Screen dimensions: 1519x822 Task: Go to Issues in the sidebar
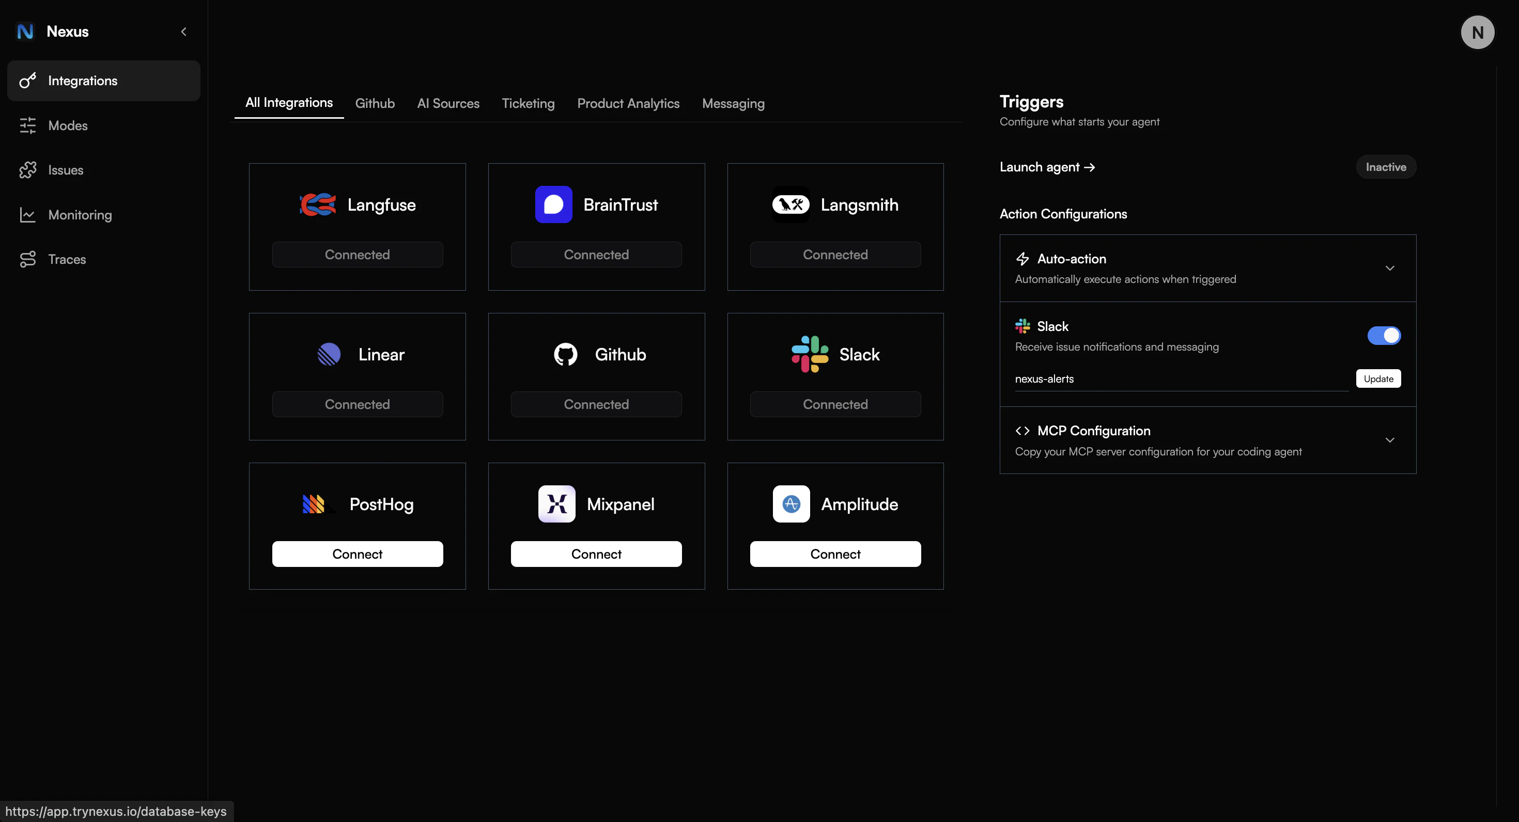pos(104,170)
